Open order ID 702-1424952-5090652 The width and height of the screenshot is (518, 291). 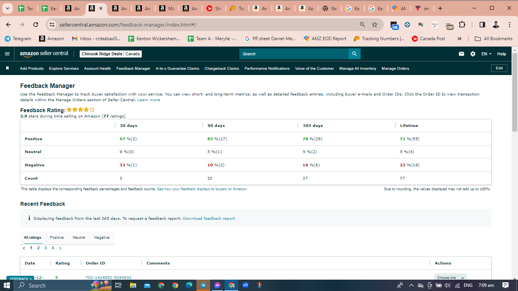click(109, 278)
